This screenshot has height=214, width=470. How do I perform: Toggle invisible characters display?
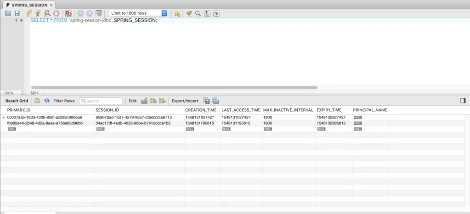pos(207,13)
